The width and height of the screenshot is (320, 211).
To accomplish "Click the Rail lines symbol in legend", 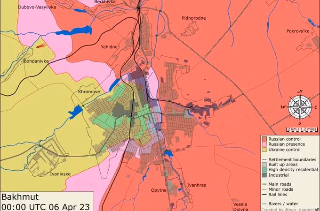I will [264, 195].
